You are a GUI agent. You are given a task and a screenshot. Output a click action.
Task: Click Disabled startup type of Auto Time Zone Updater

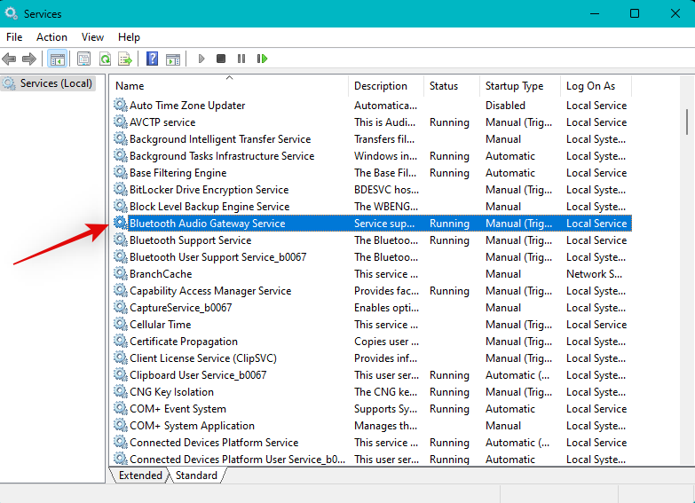505,106
